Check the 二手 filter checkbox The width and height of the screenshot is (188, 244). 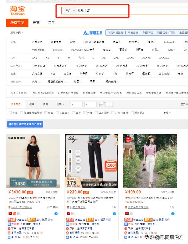(74, 113)
